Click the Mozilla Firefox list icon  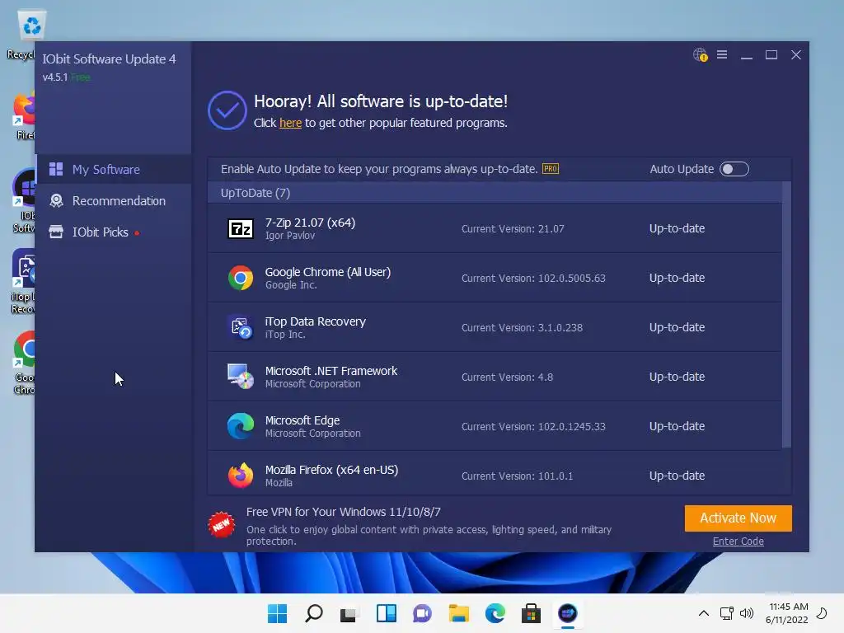click(240, 476)
